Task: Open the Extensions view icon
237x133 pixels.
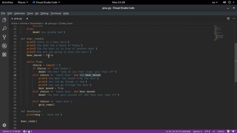Action: point(4,54)
